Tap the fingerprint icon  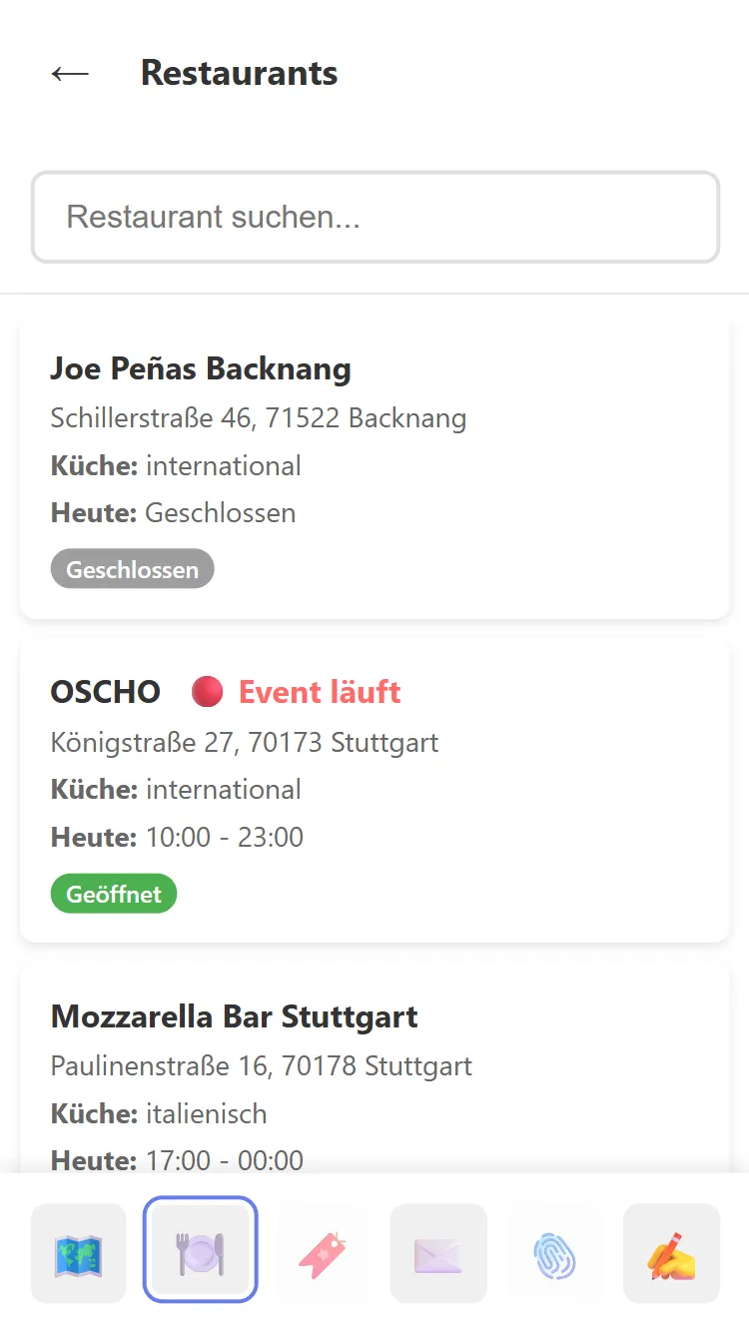pos(555,1253)
